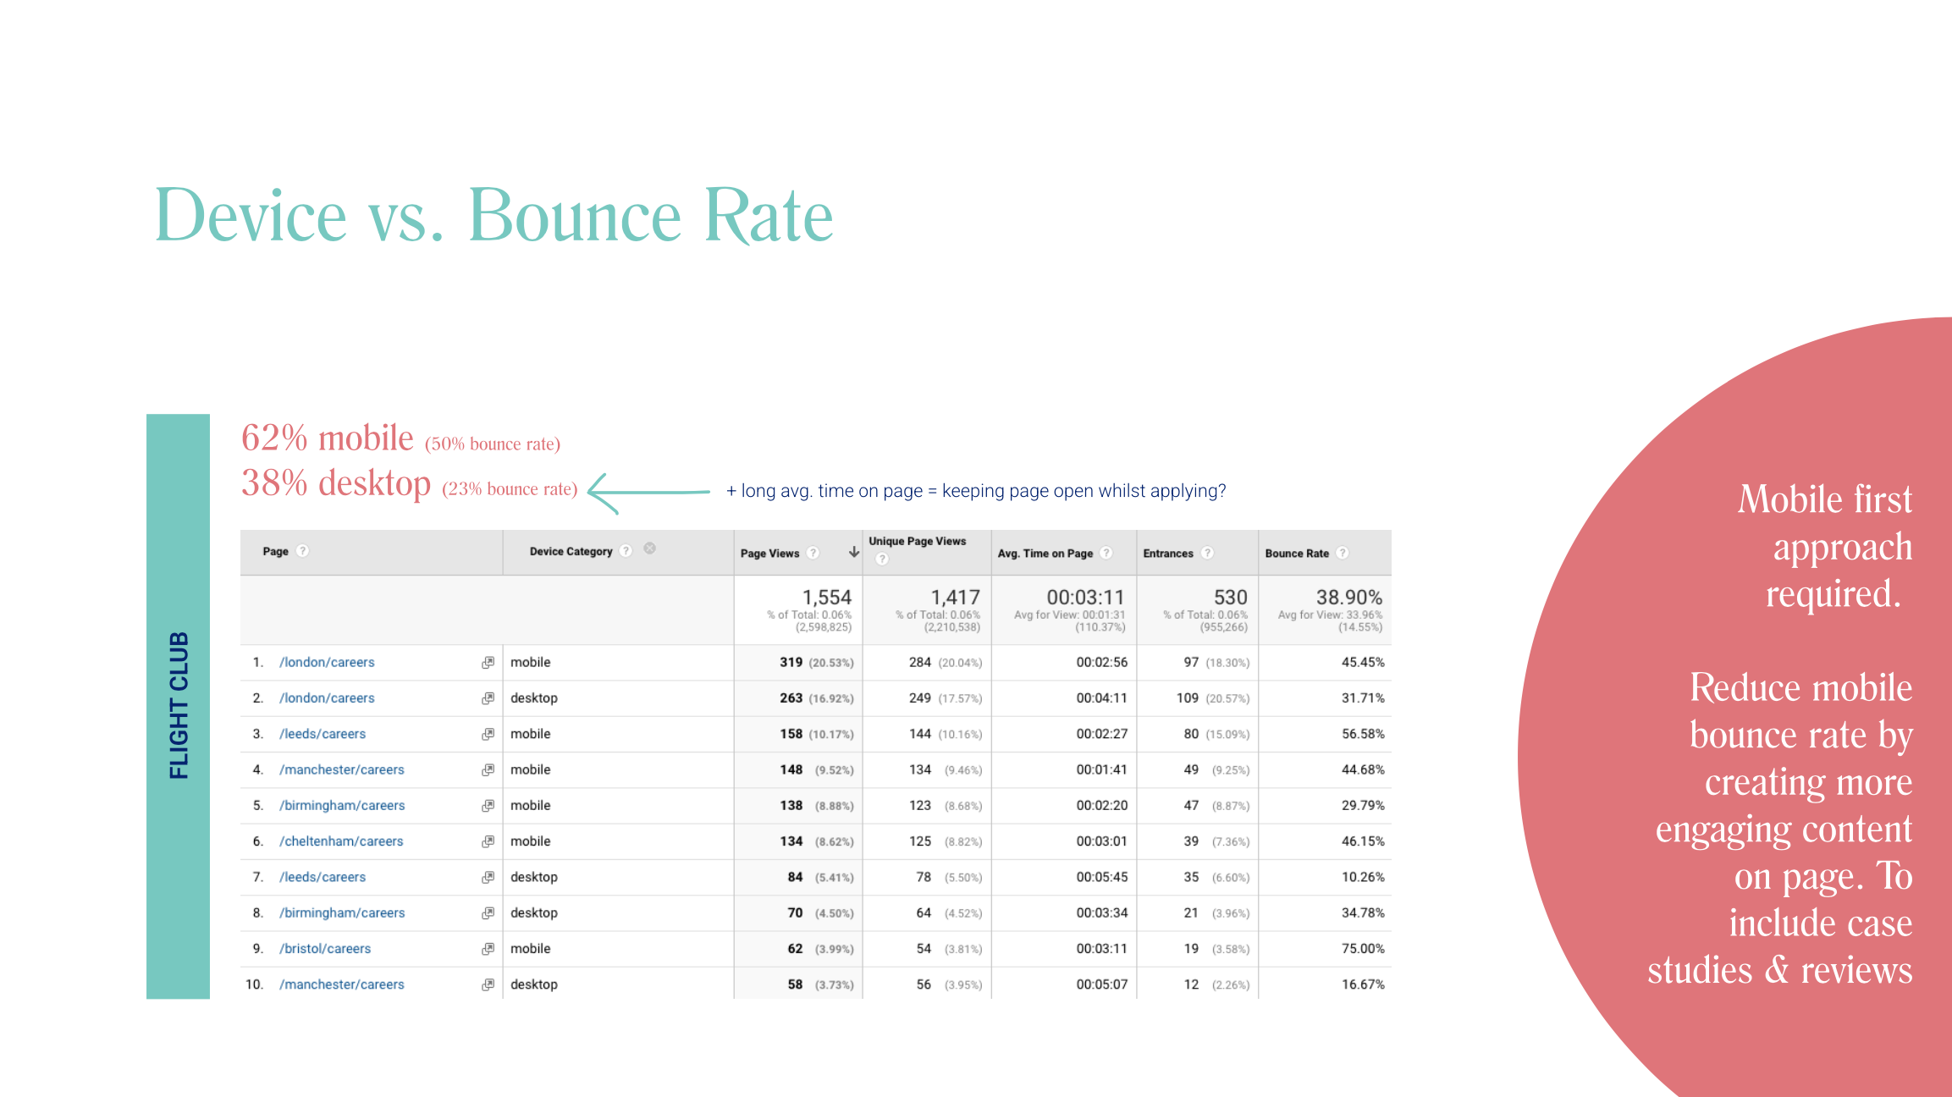Screen dimensions: 1952x1097
Task: Click the 75.00% bounce rate cell
Action: (1363, 949)
